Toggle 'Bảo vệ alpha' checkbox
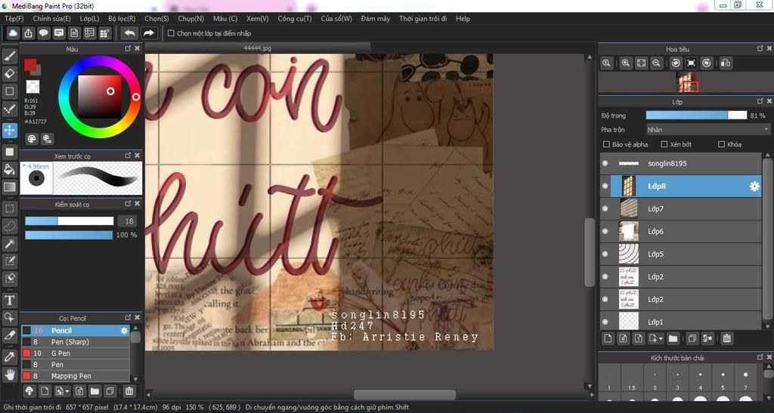Image resolution: width=774 pixels, height=413 pixels. (606, 144)
